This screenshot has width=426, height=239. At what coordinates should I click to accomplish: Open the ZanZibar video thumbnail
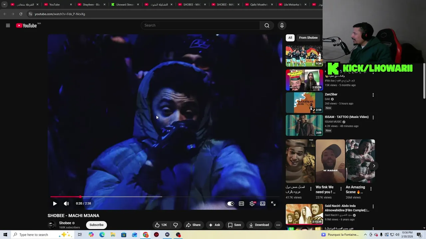304,103
